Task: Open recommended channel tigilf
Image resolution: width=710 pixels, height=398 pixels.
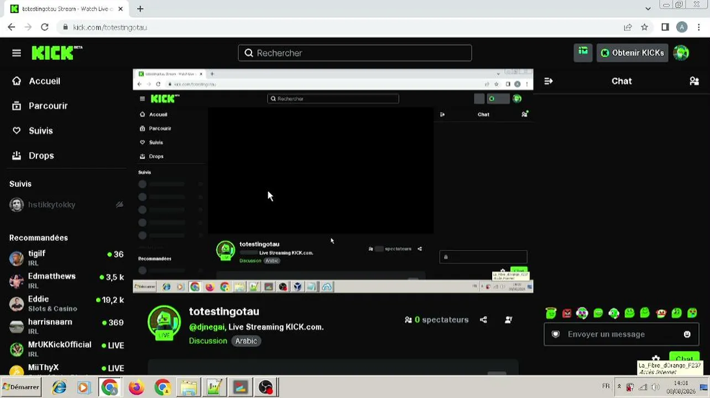Action: point(66,258)
